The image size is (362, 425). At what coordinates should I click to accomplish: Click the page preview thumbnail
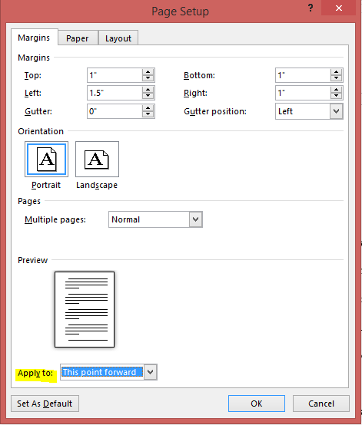click(x=85, y=309)
